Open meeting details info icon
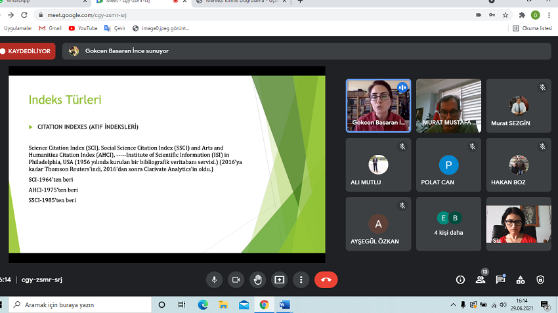Screen dimensions: 558x313 461,280
